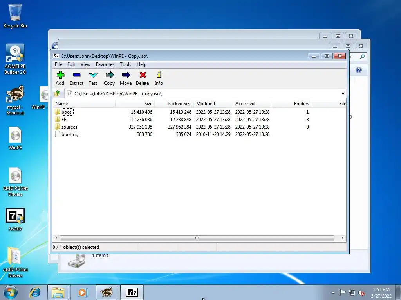The height and width of the screenshot is (300, 401).
Task: Sort by Accessed column header
Action: tap(252, 104)
